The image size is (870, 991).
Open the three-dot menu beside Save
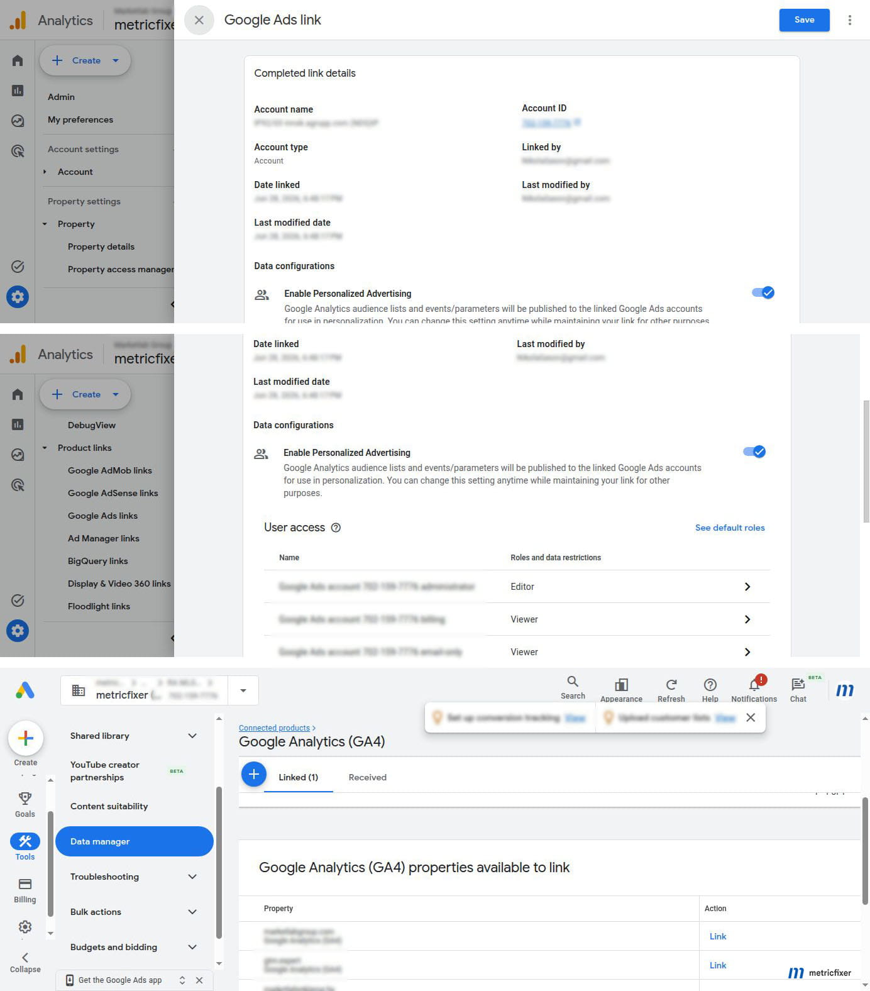[x=849, y=20]
